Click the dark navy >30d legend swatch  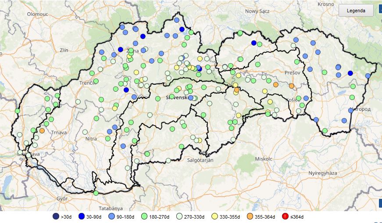coord(56,216)
